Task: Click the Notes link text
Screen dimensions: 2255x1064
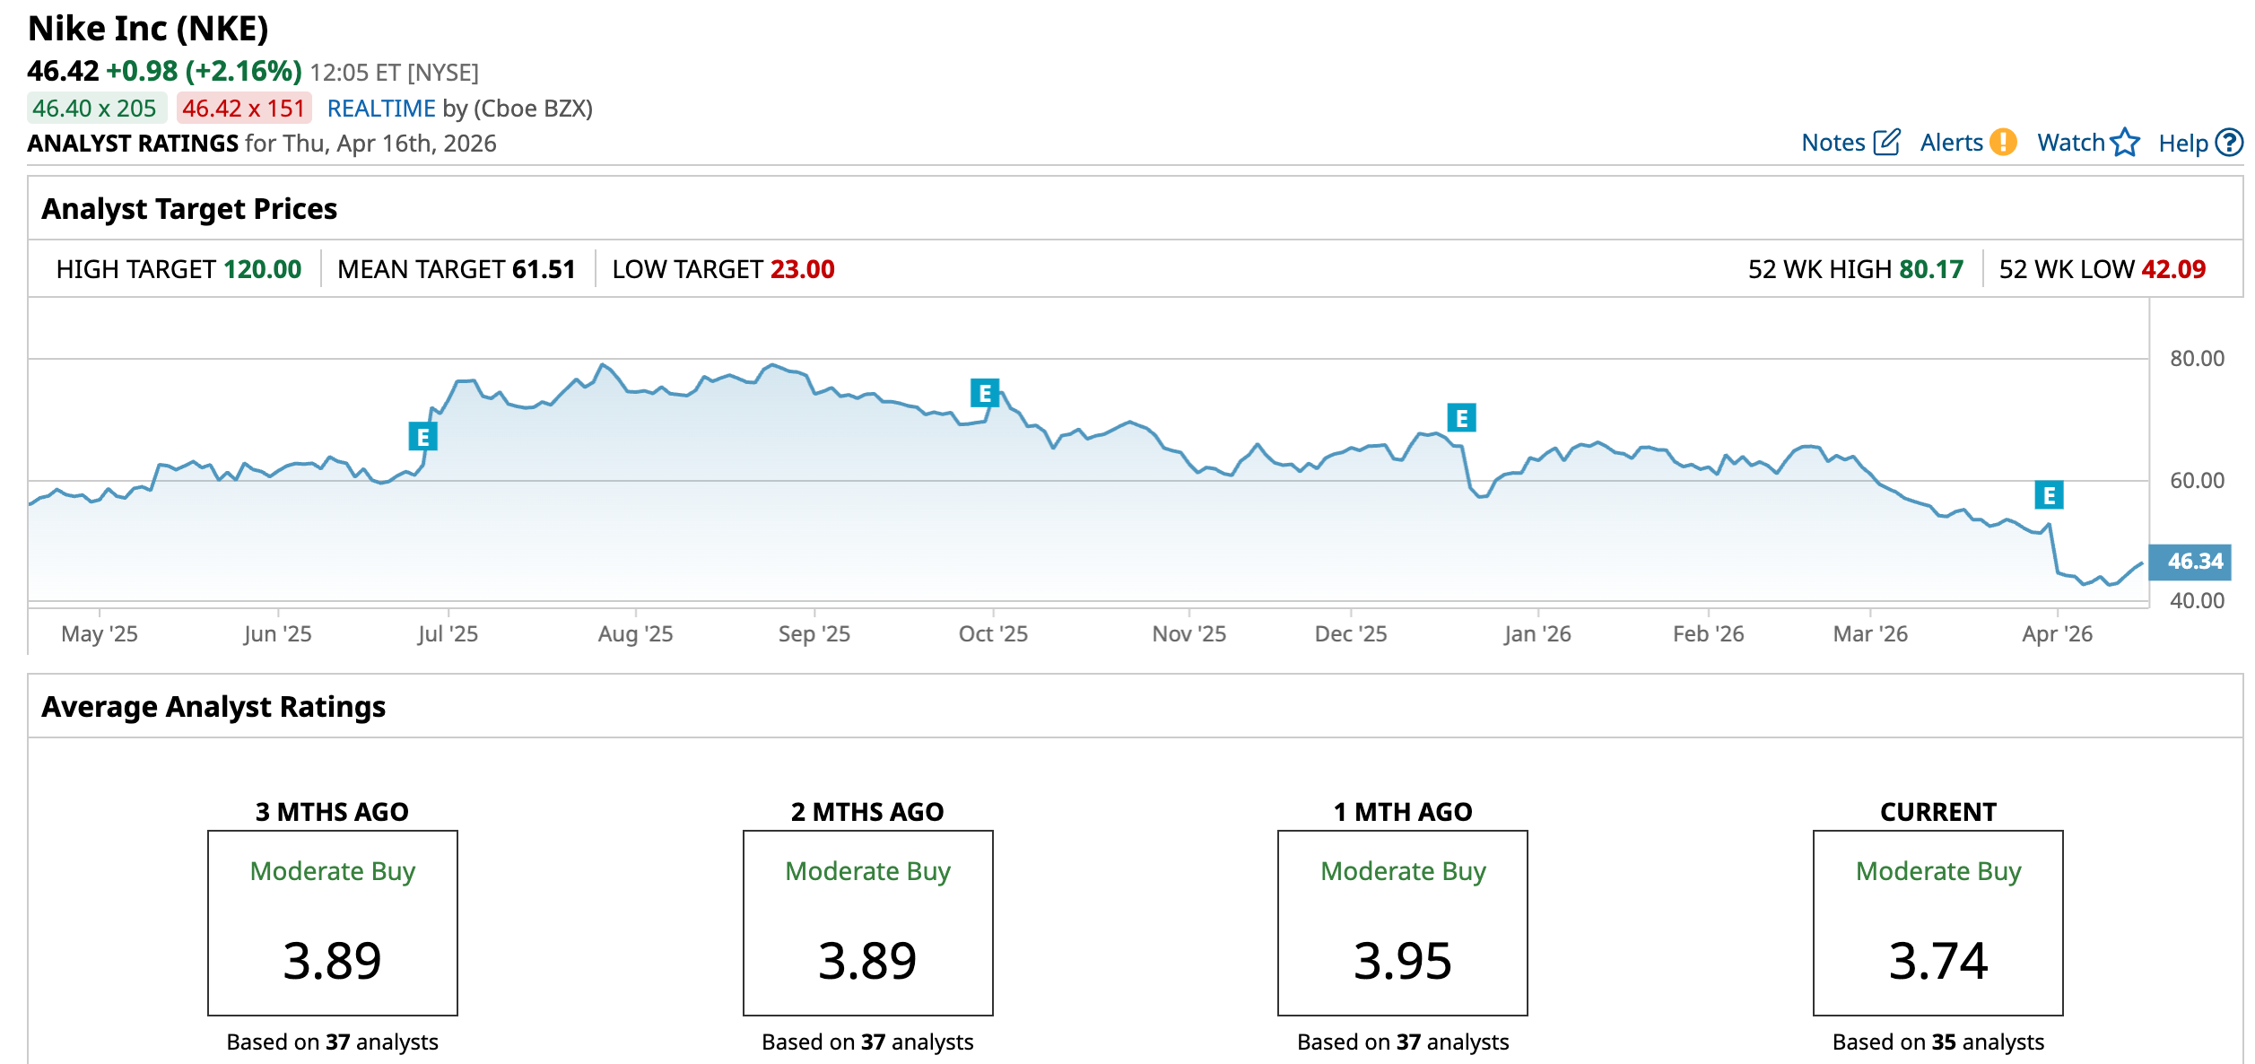Action: (x=1833, y=143)
